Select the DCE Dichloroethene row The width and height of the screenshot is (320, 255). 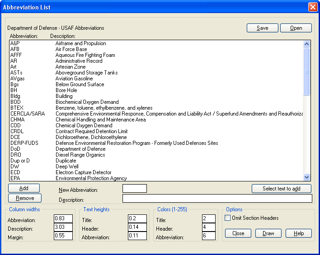(x=156, y=137)
